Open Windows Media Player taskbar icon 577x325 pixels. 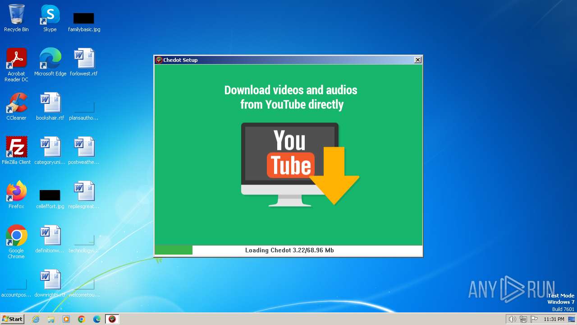pos(66,319)
